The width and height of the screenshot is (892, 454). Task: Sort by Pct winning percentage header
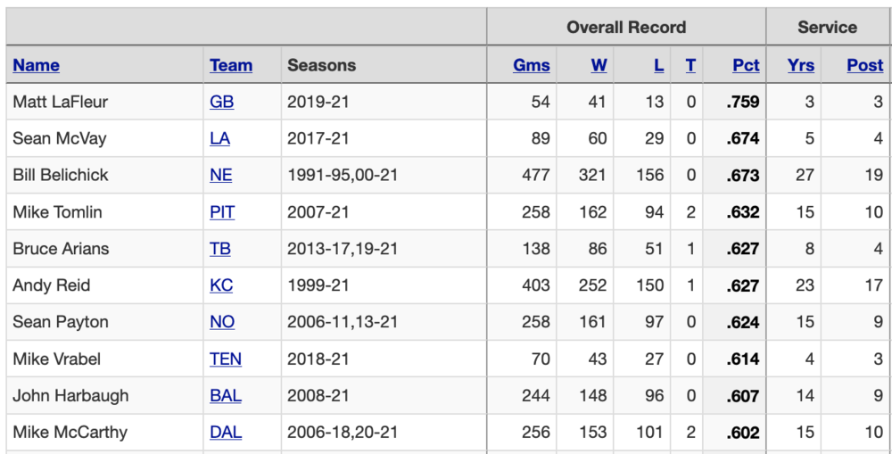pyautogui.click(x=746, y=65)
